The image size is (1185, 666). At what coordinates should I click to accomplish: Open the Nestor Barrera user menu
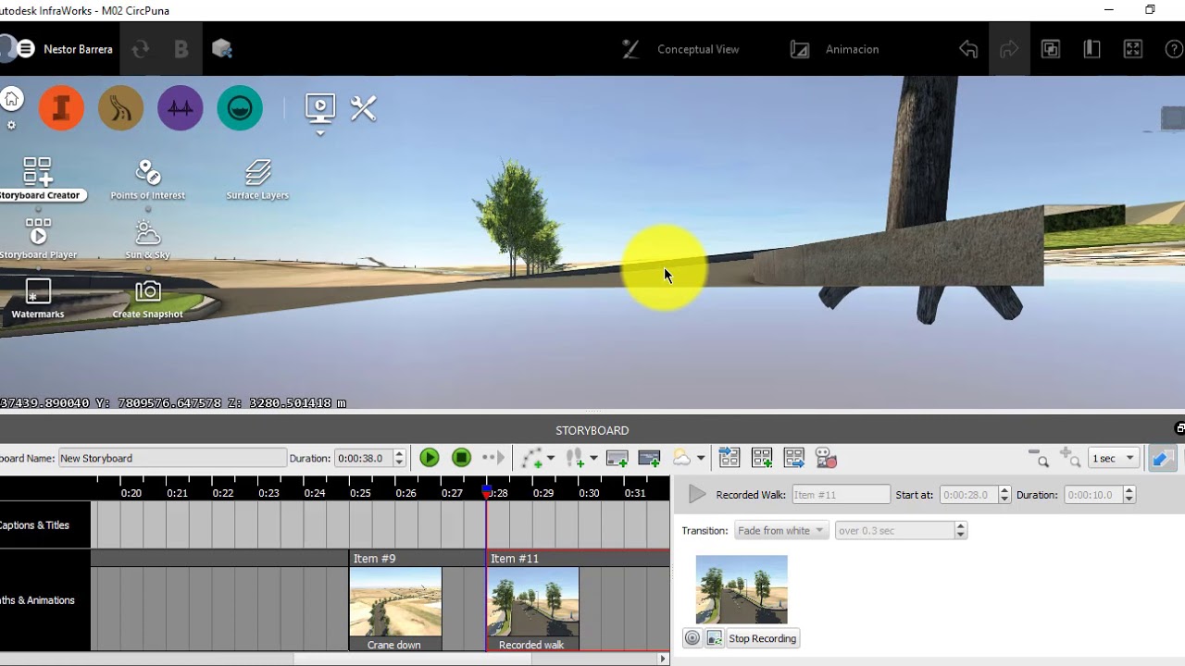click(x=78, y=49)
